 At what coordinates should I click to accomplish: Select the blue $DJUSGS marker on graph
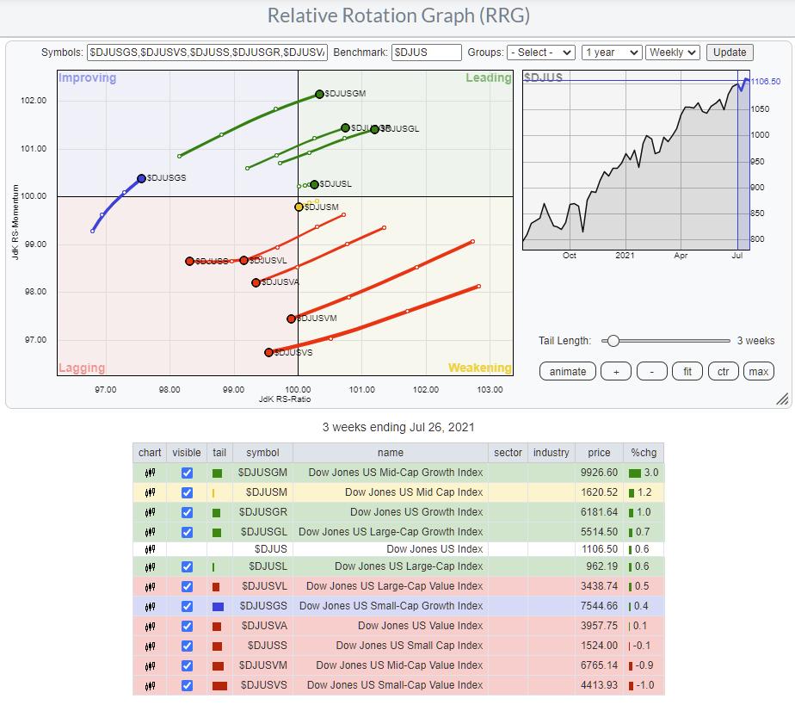(x=142, y=178)
